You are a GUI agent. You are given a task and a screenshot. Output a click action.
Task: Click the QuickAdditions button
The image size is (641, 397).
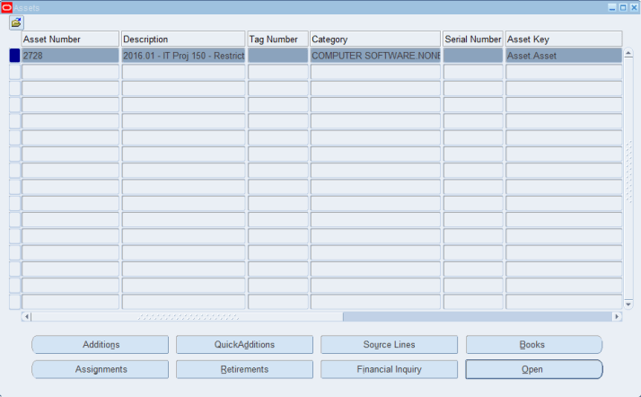pyautogui.click(x=244, y=345)
